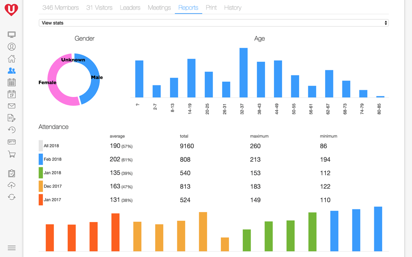Click the orange Jan 2017 color swatch
Screen dimensions: 412x257
click(41, 200)
